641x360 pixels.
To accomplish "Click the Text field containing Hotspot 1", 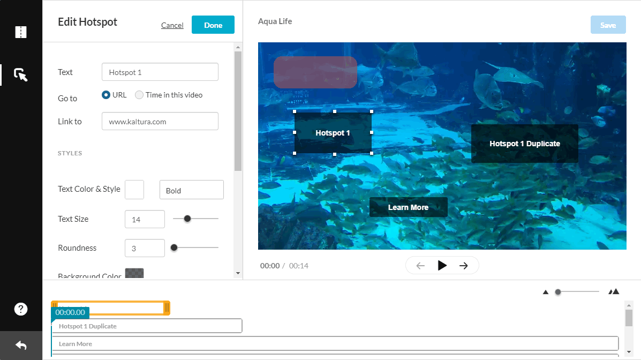I will pyautogui.click(x=160, y=72).
